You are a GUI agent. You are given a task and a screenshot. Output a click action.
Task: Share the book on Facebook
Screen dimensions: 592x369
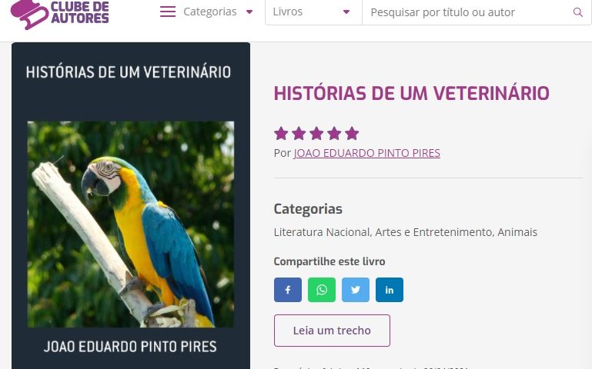pyautogui.click(x=288, y=290)
